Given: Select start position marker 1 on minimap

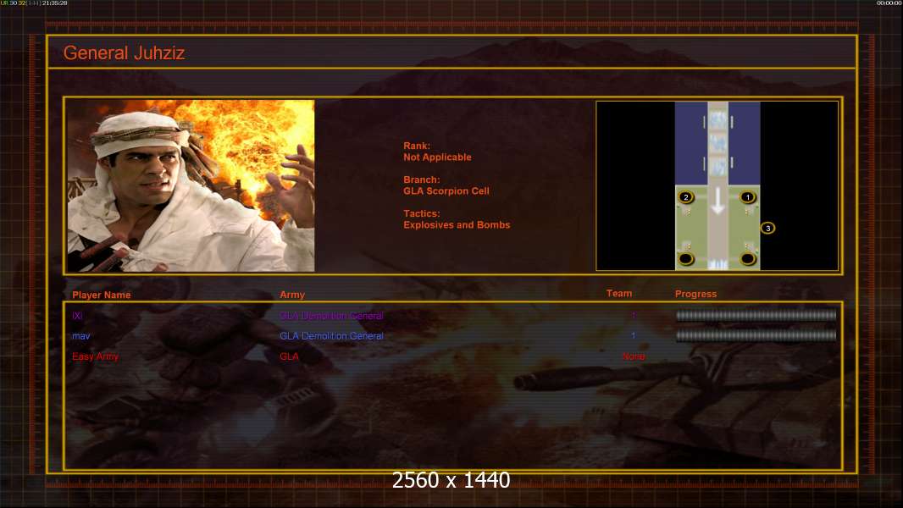Looking at the screenshot, I should click(x=747, y=197).
